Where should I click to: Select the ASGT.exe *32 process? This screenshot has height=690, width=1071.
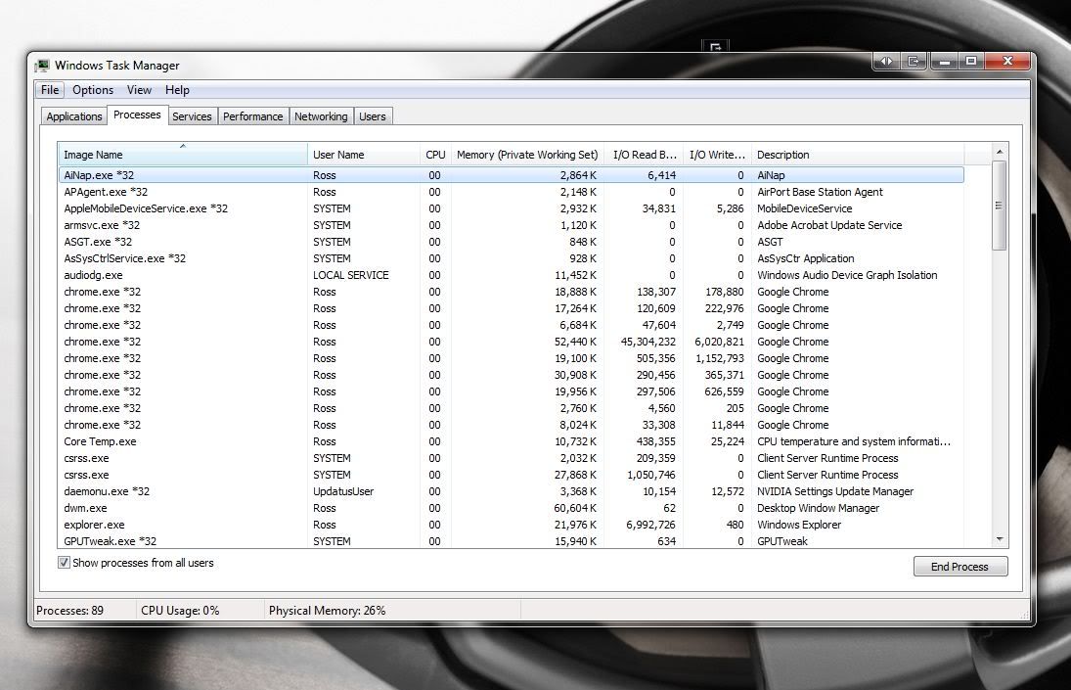511,242
